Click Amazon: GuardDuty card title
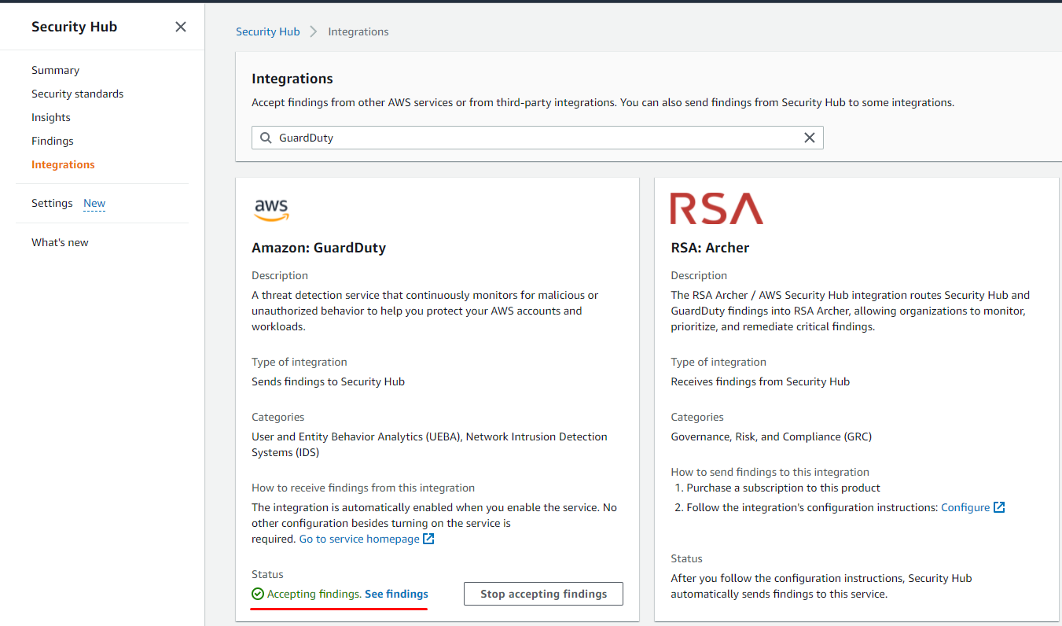The height and width of the screenshot is (626, 1062). (x=318, y=248)
